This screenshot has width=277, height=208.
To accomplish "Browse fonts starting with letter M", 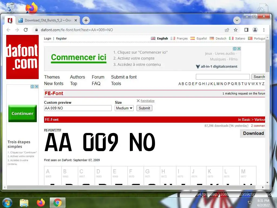I will [x=218, y=84].
